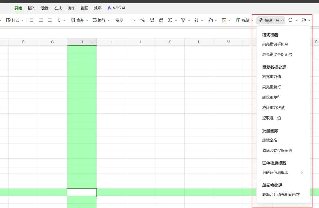Open the WPS AI tab
Screen dimensions: 319x208
(116, 8)
